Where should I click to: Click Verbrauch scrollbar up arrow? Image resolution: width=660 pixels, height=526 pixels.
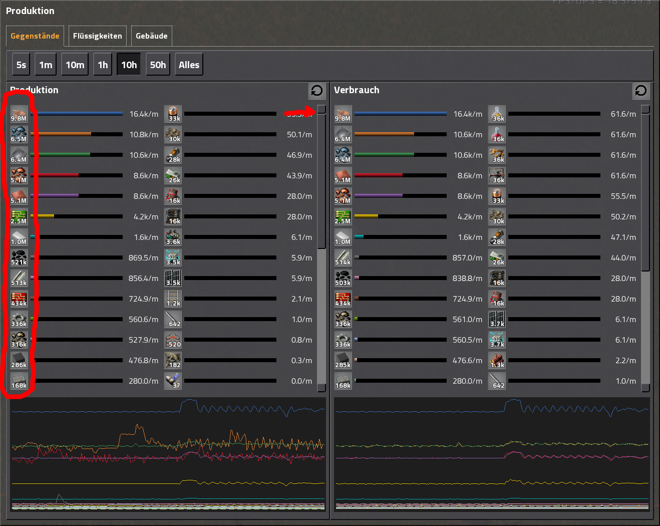click(646, 109)
